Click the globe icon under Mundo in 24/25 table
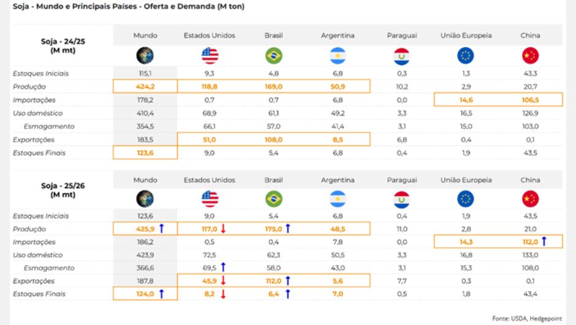This screenshot has height=325, width=576. pyautogui.click(x=145, y=56)
